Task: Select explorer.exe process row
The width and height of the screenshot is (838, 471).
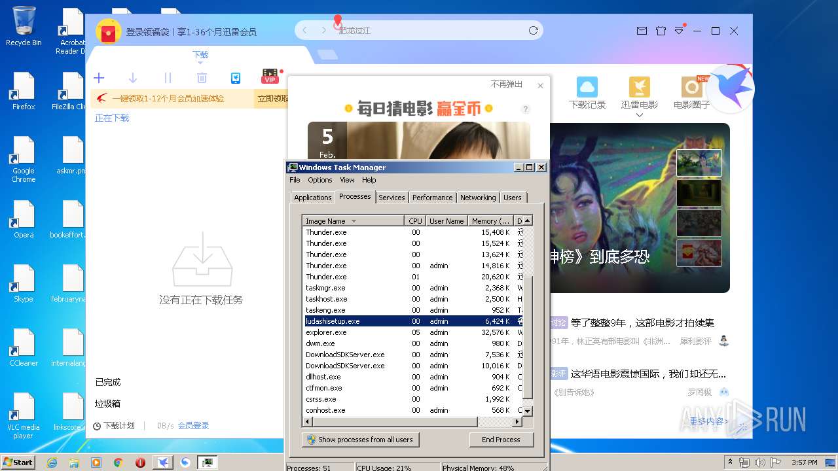Action: coord(412,332)
